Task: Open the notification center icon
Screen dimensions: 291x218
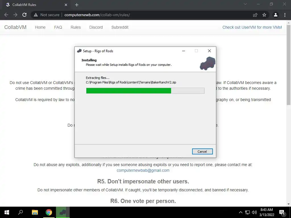Action: pyautogui.click(x=282, y=213)
